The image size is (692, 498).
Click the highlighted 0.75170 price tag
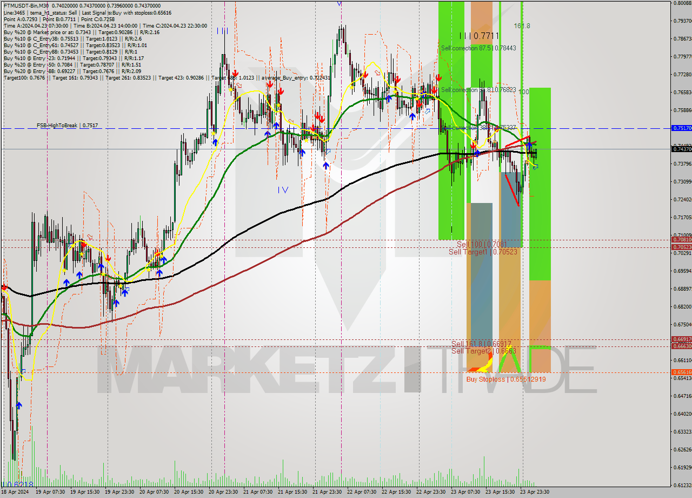pyautogui.click(x=681, y=128)
